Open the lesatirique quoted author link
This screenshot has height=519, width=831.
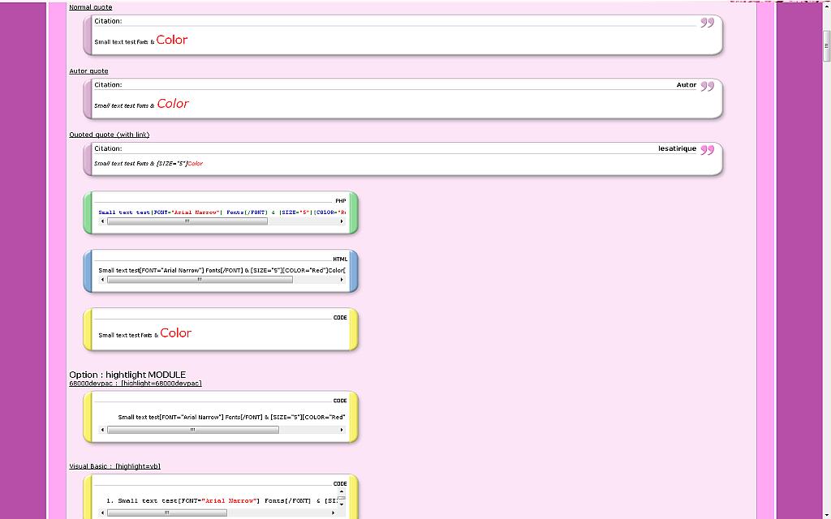pos(677,148)
